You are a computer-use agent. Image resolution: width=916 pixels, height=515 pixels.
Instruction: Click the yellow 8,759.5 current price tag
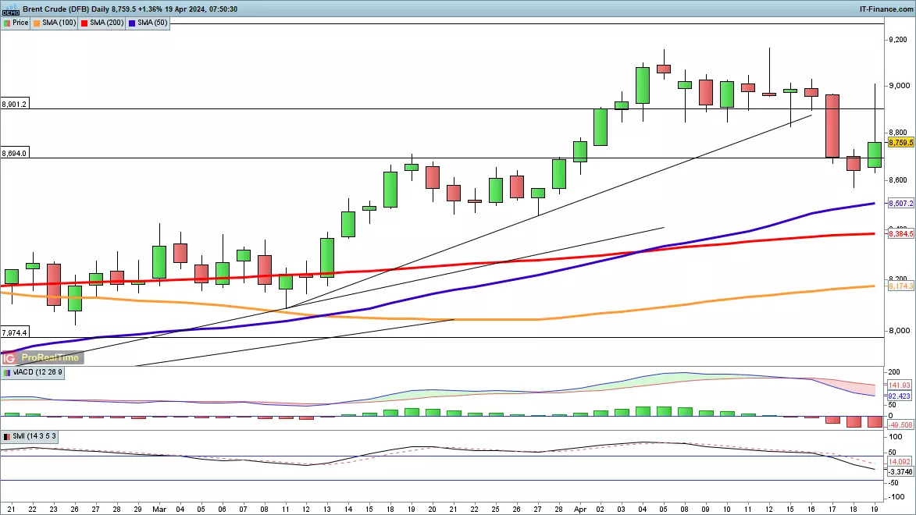900,143
